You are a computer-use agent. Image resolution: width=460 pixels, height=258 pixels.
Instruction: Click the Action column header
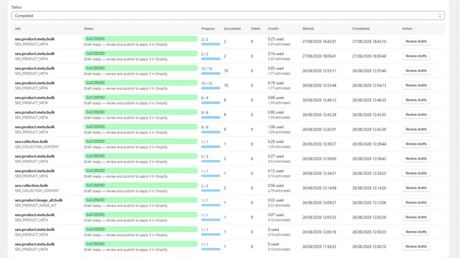[x=407, y=29]
